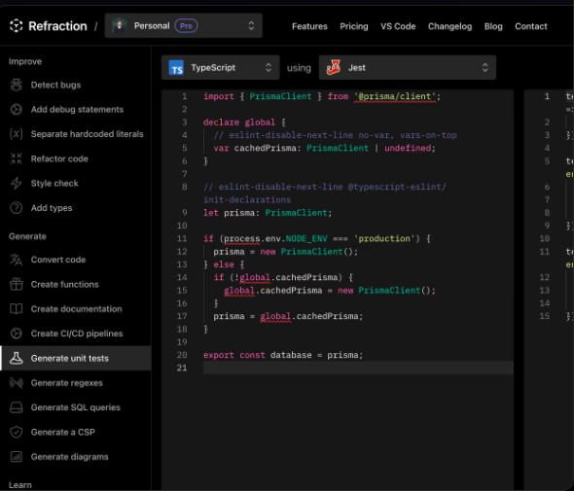Viewport: 574px width, 491px height.
Task: Click the Generate SQL queries drive icon
Action: 17,407
